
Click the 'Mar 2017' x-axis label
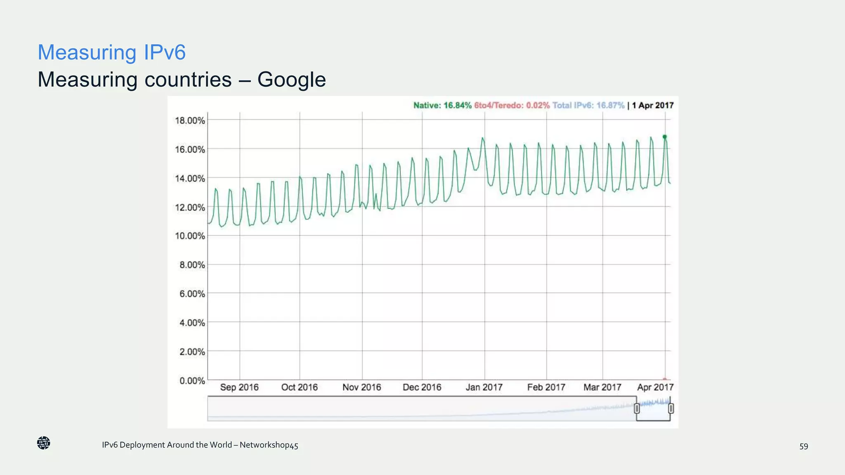point(602,387)
